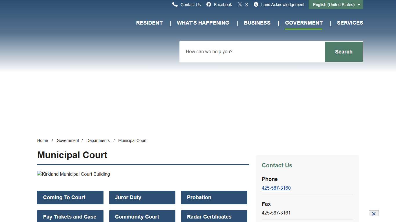Click inside the 'How can we help you?' field

[x=252, y=51]
